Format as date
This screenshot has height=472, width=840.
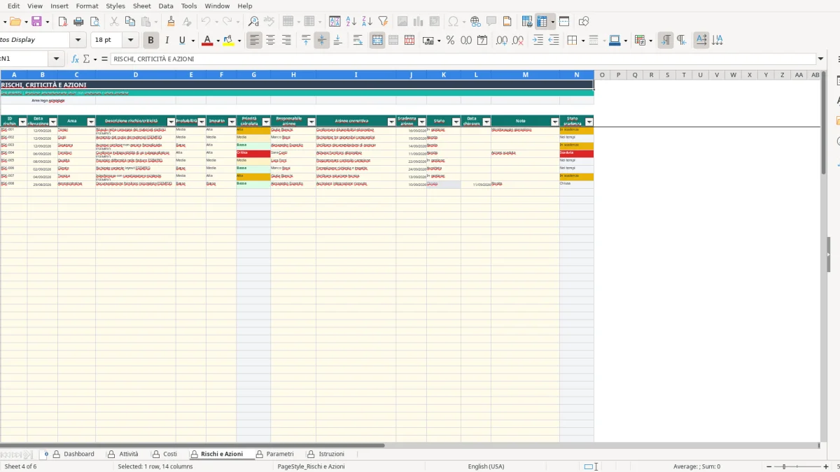482,41
